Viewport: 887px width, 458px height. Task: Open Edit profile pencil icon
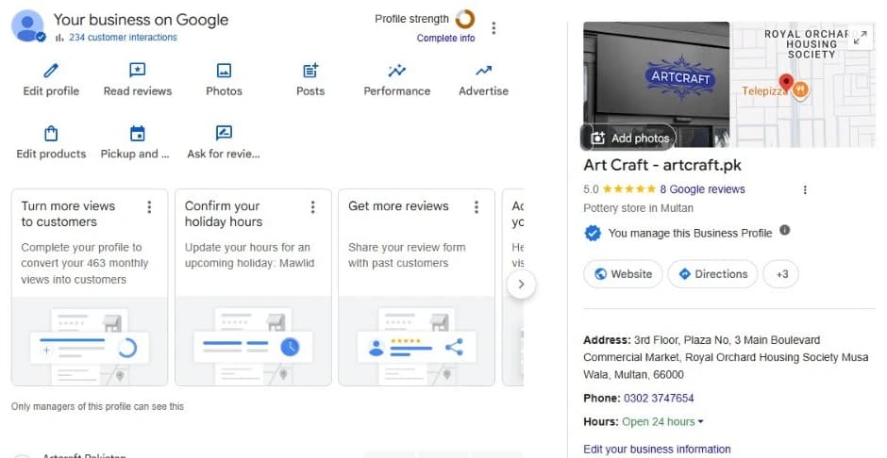coord(51,71)
